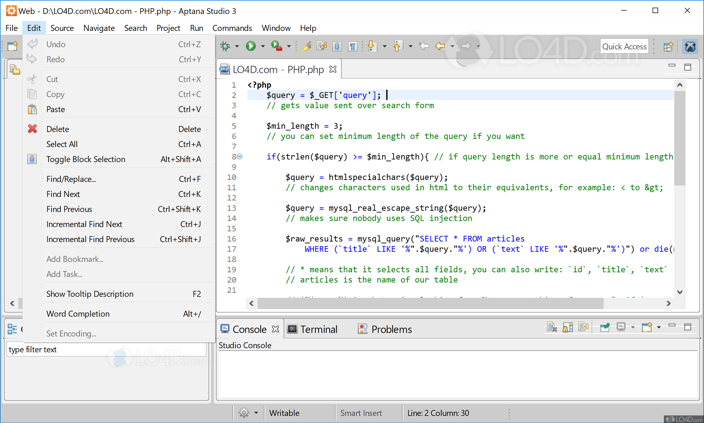The width and height of the screenshot is (704, 423).
Task: Choose Find/Replace... from the Edit menu
Action: coord(71,179)
